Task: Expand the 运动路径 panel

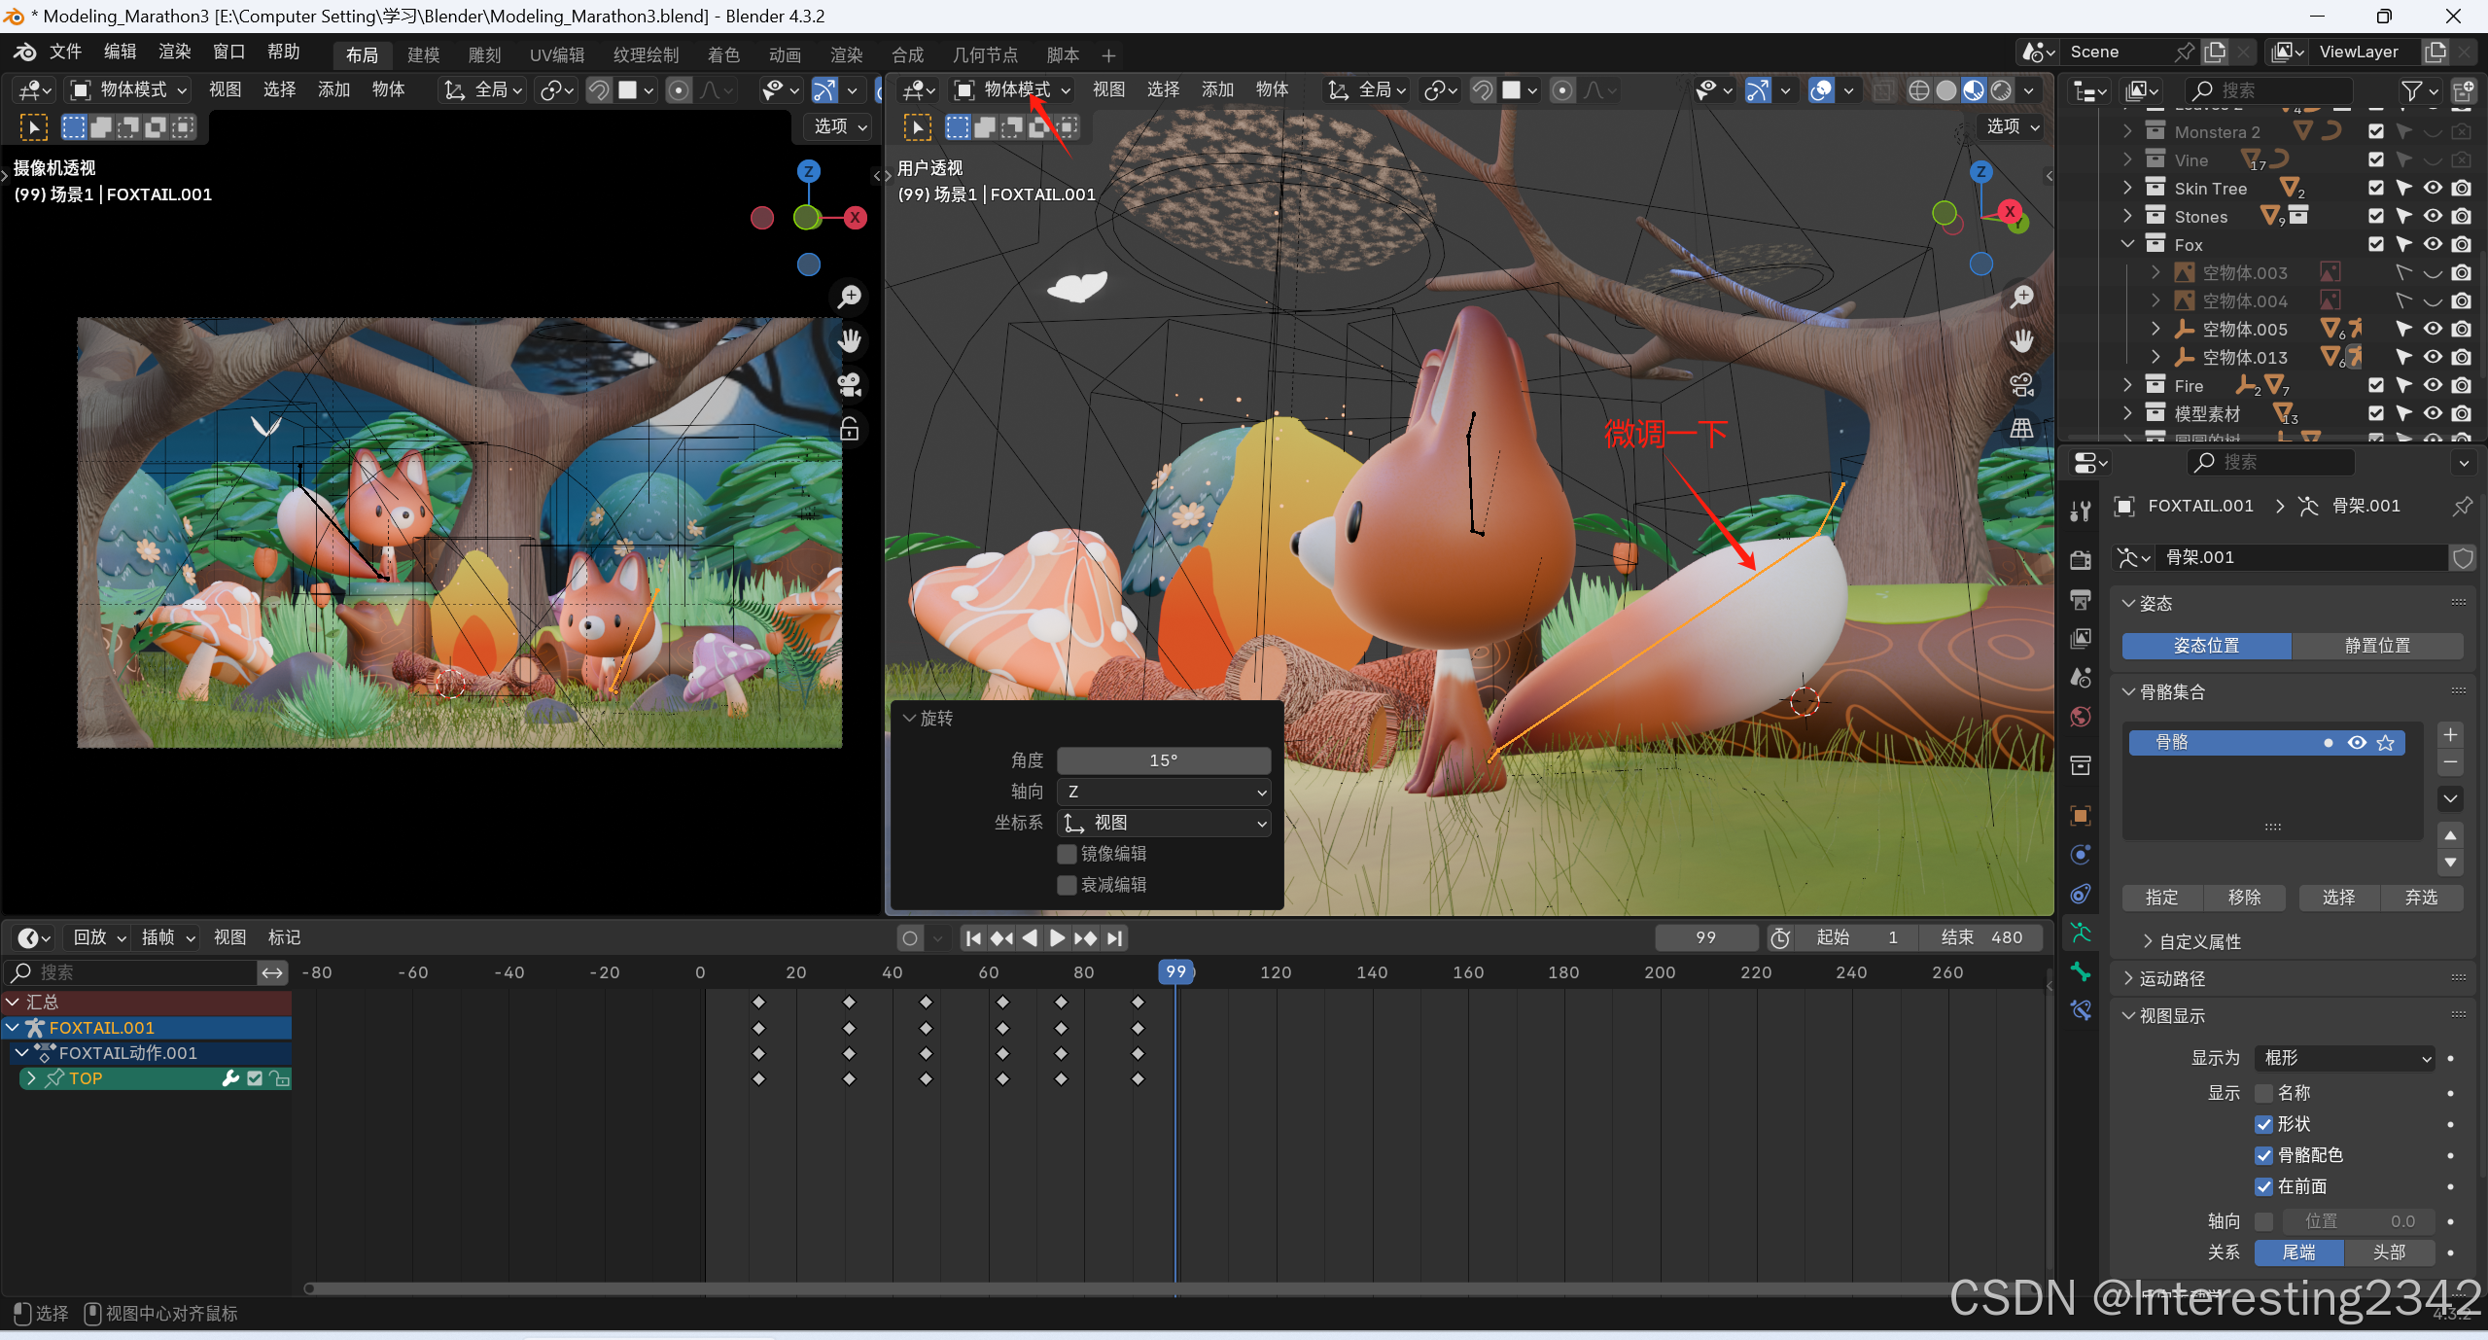Action: point(2172,978)
